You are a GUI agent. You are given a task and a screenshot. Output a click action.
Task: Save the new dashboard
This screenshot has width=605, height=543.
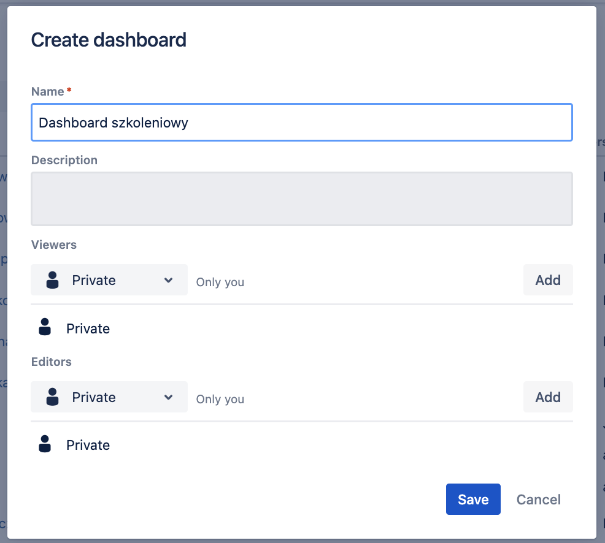472,499
